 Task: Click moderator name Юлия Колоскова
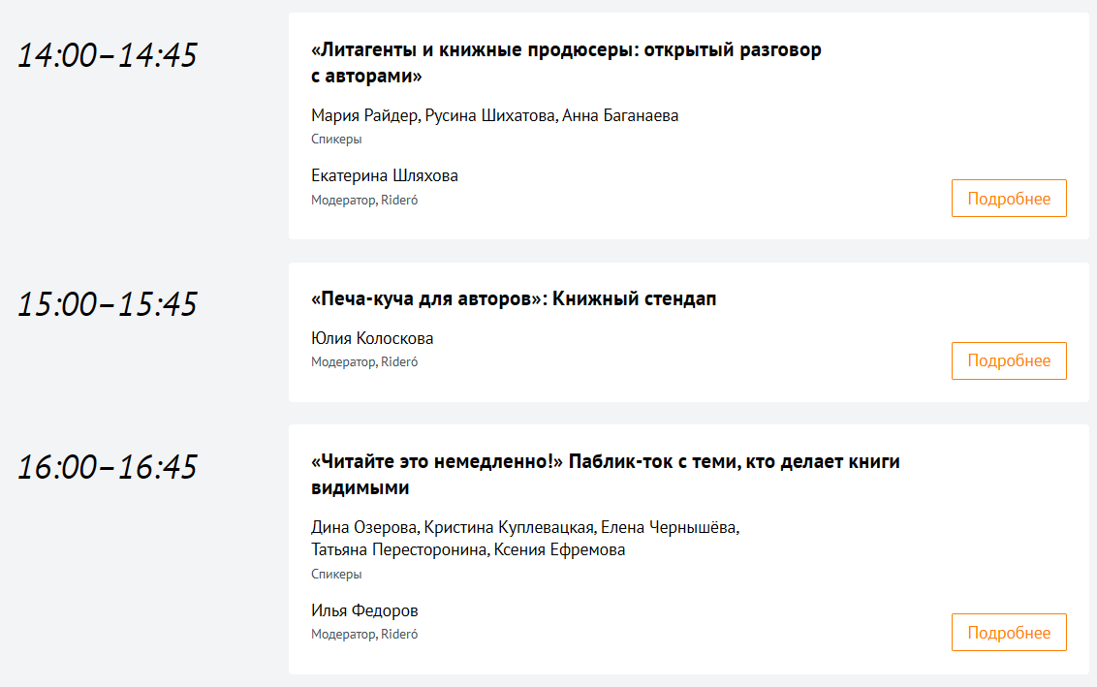pyautogui.click(x=372, y=338)
